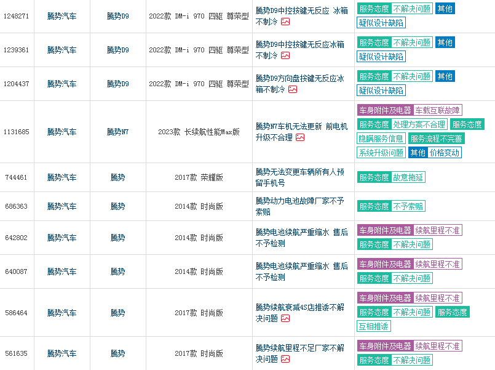Viewport: 495px width, 370px height.
Task: Select complaint number 1239361
Action: [16, 50]
